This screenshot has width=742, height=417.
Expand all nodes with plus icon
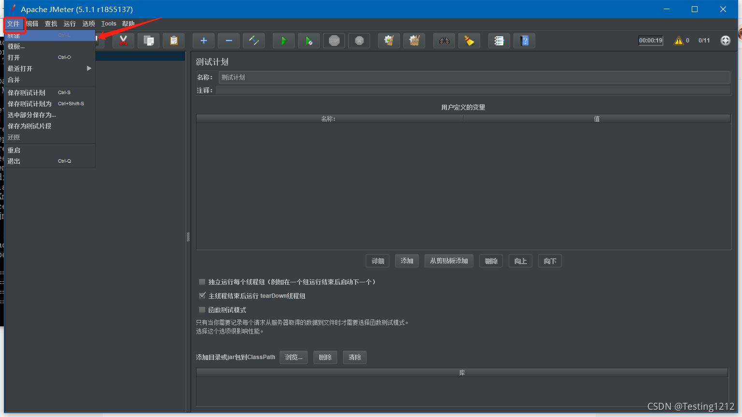(204, 41)
